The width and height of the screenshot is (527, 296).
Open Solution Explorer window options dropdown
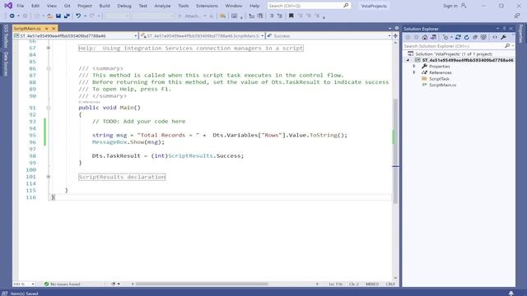click(x=497, y=29)
